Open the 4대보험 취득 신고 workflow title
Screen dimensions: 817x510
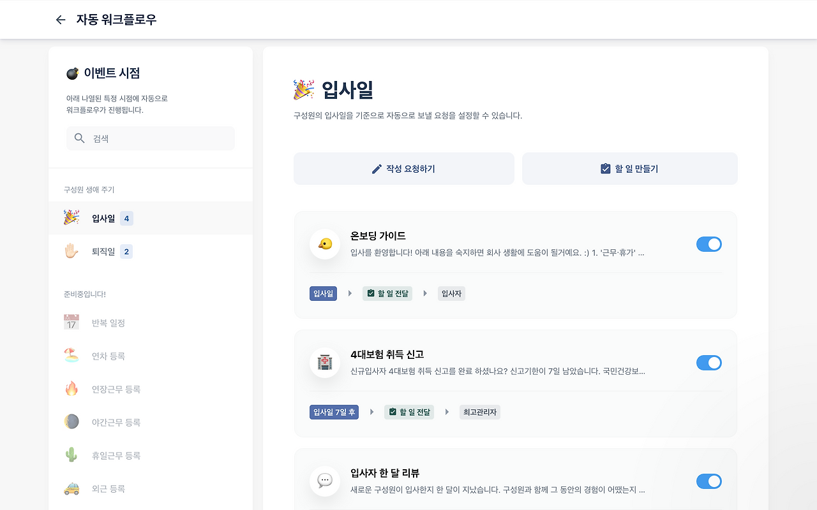(x=387, y=354)
